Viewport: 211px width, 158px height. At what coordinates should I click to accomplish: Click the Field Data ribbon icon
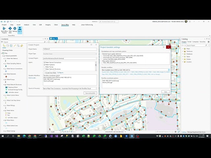(10, 30)
